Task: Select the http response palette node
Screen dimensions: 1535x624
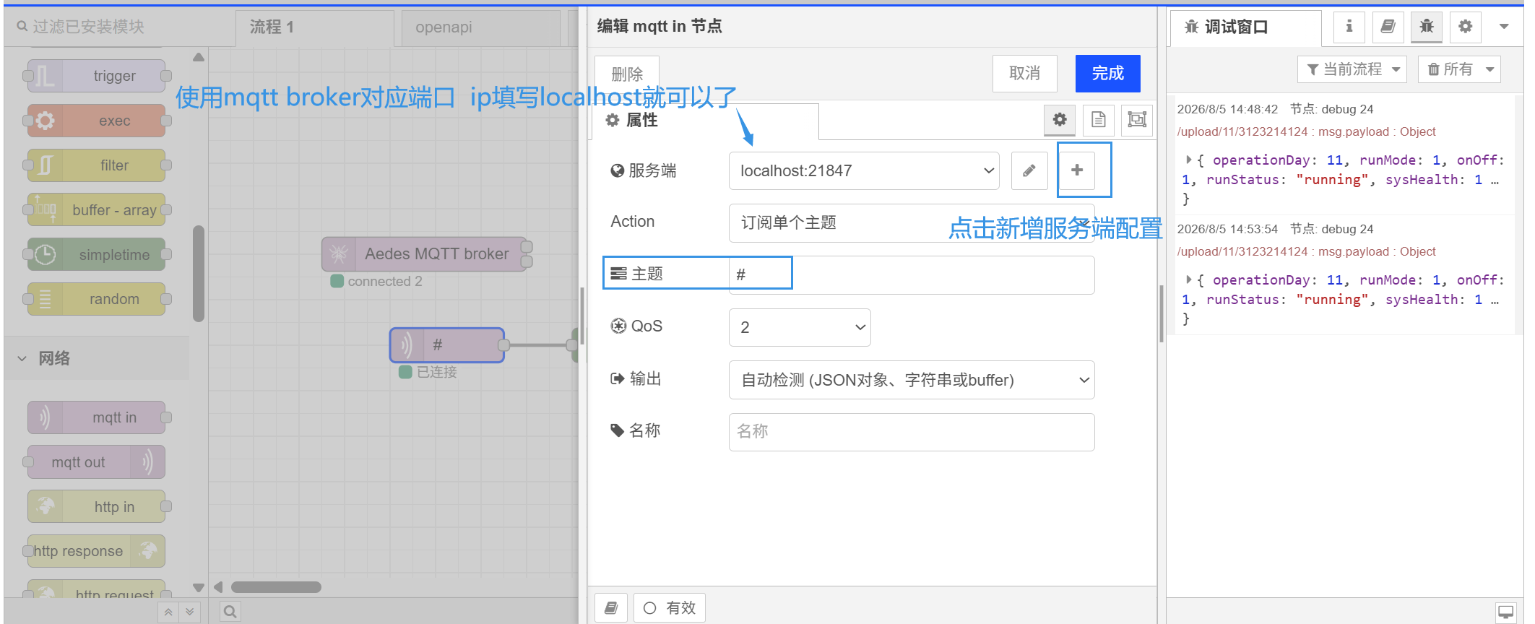Action: (97, 551)
